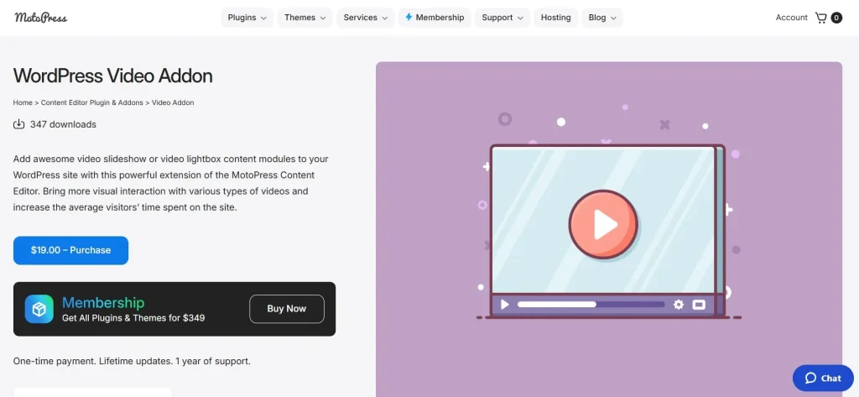859x397 pixels.
Task: Click the 347 downloads text
Action: coord(63,124)
